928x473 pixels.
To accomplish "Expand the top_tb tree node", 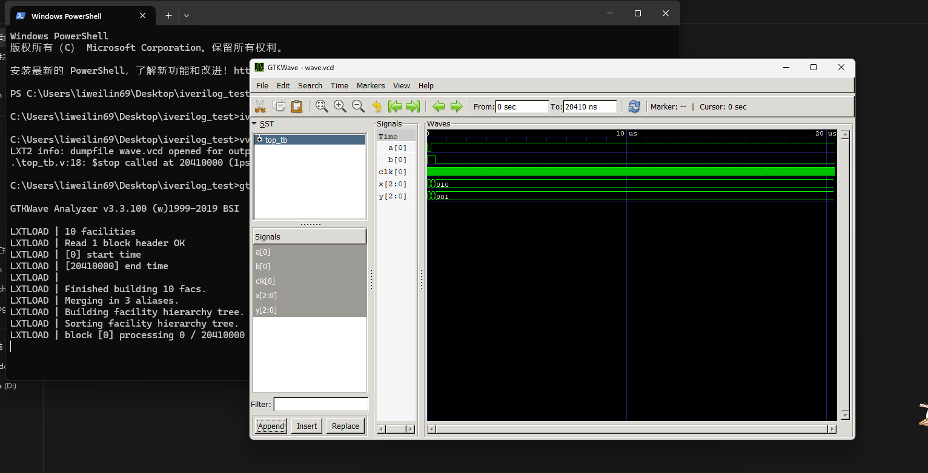I will pyautogui.click(x=259, y=140).
